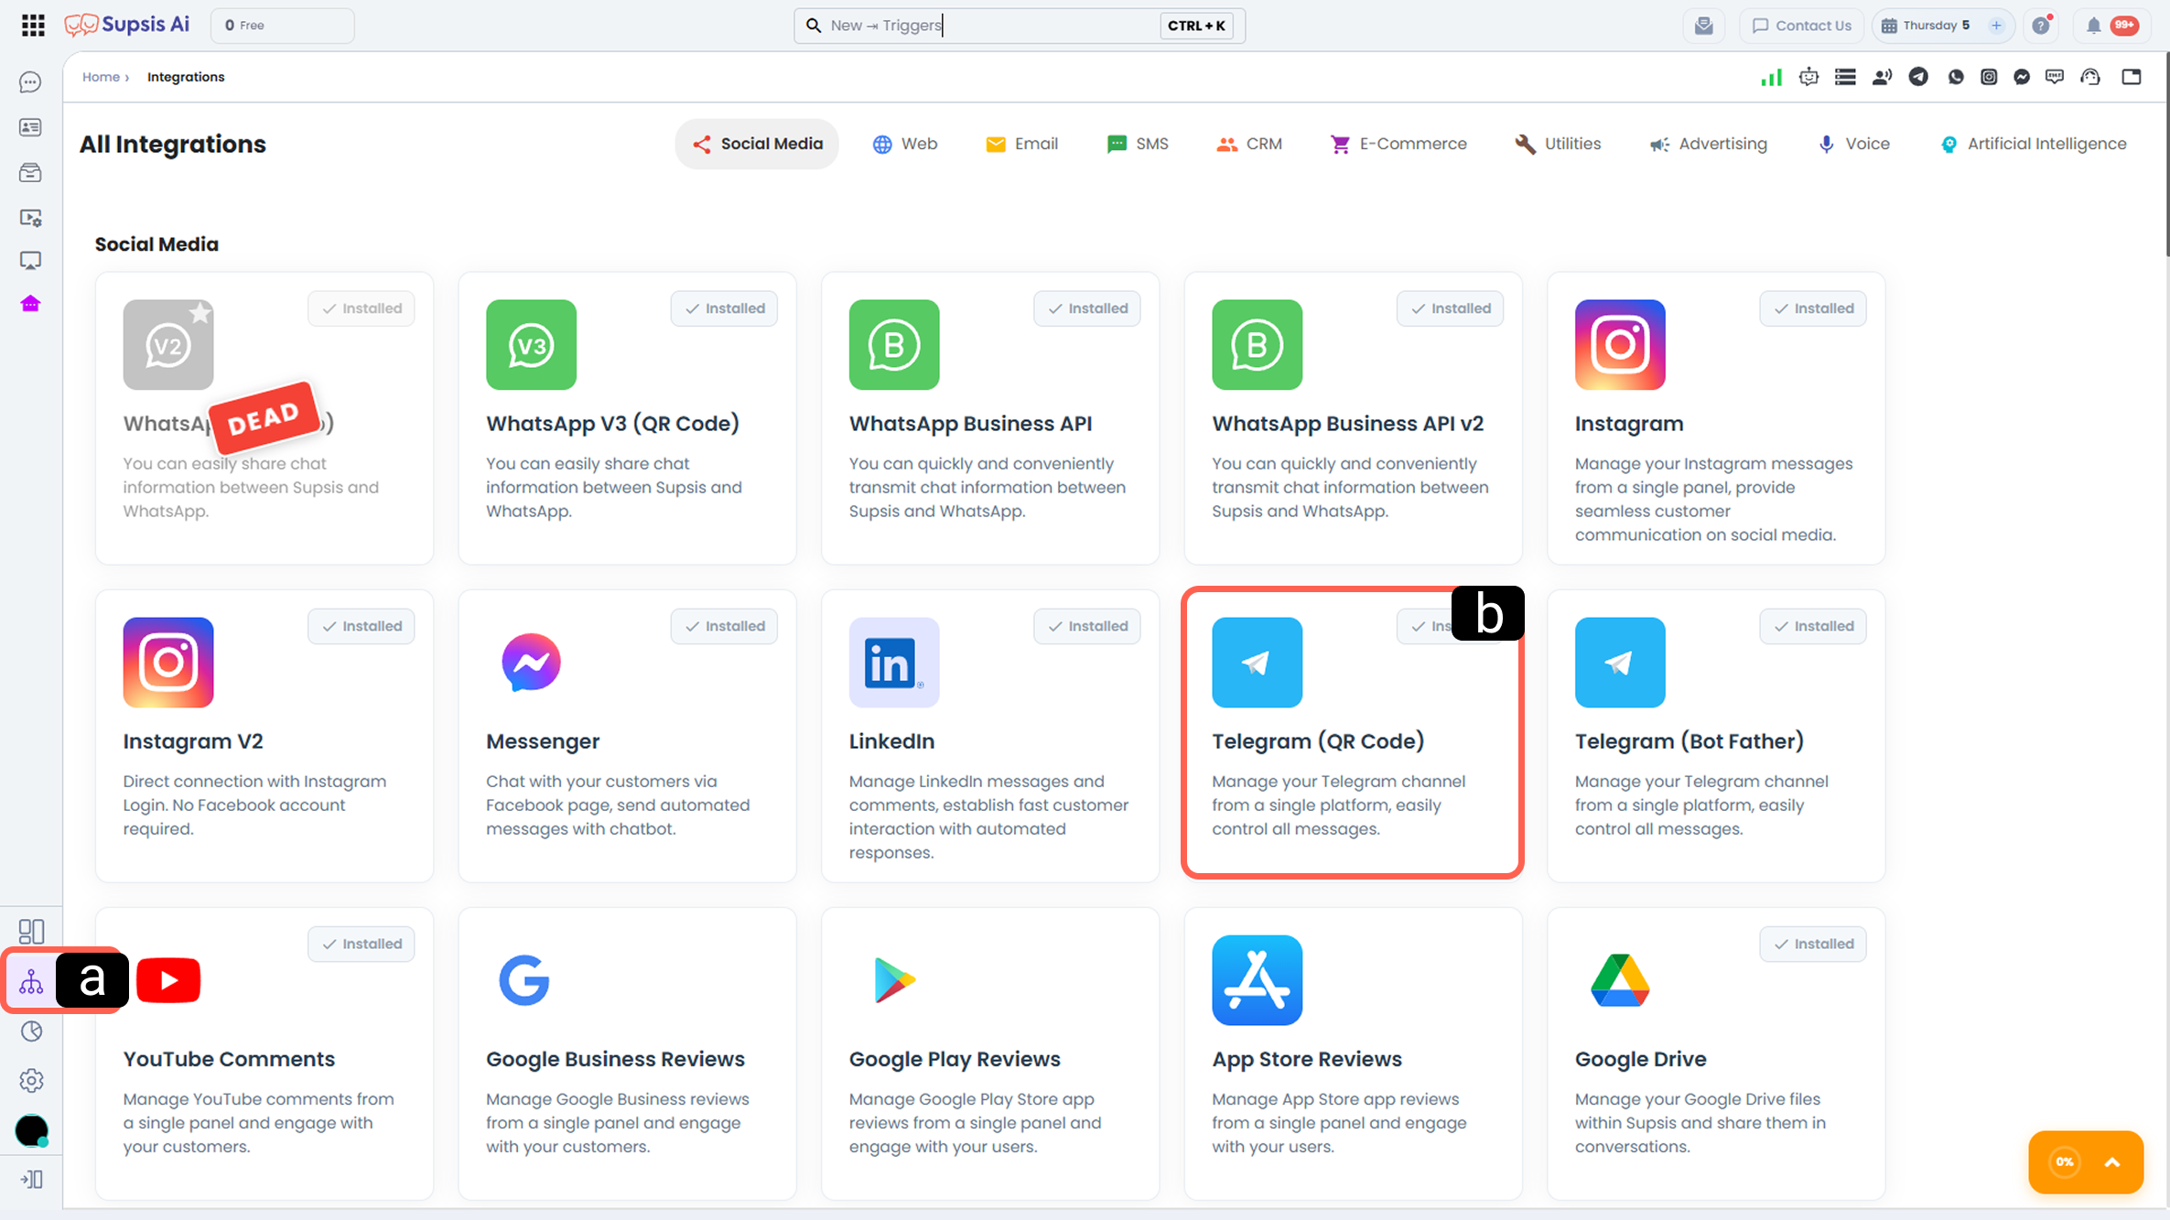
Task: Click the Supsis Ai logo
Action: [127, 25]
